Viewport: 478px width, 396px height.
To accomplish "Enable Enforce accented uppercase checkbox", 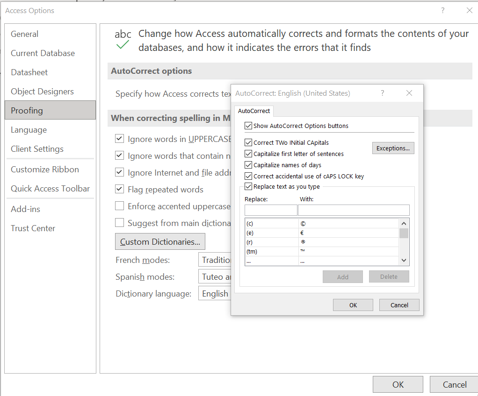I will tap(120, 206).
